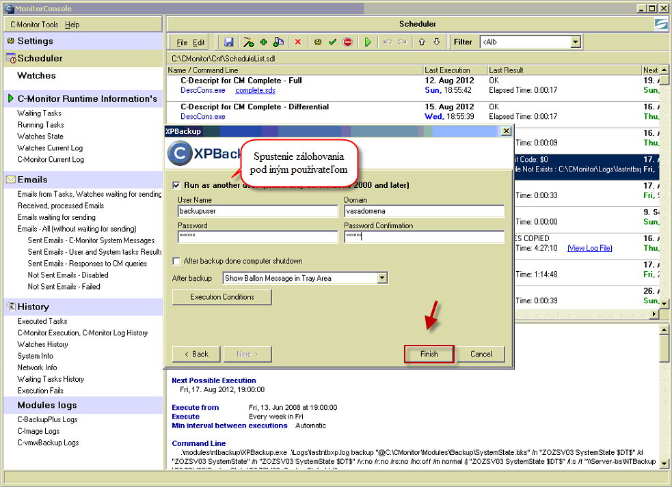The image size is (672, 487).
Task: Open Emails waiting for sending
Action: (x=57, y=217)
